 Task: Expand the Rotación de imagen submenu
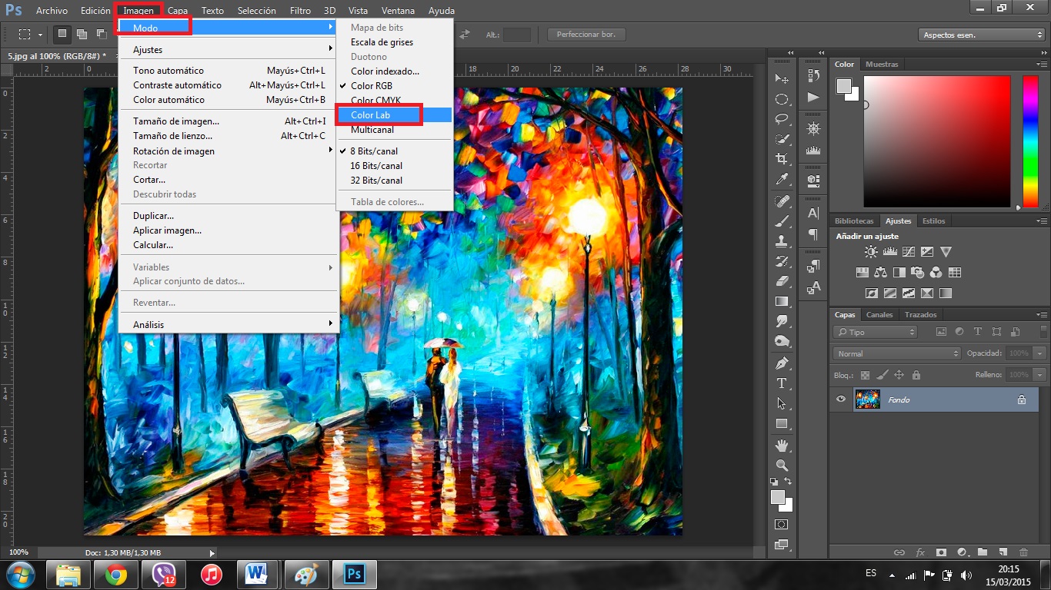[229, 151]
